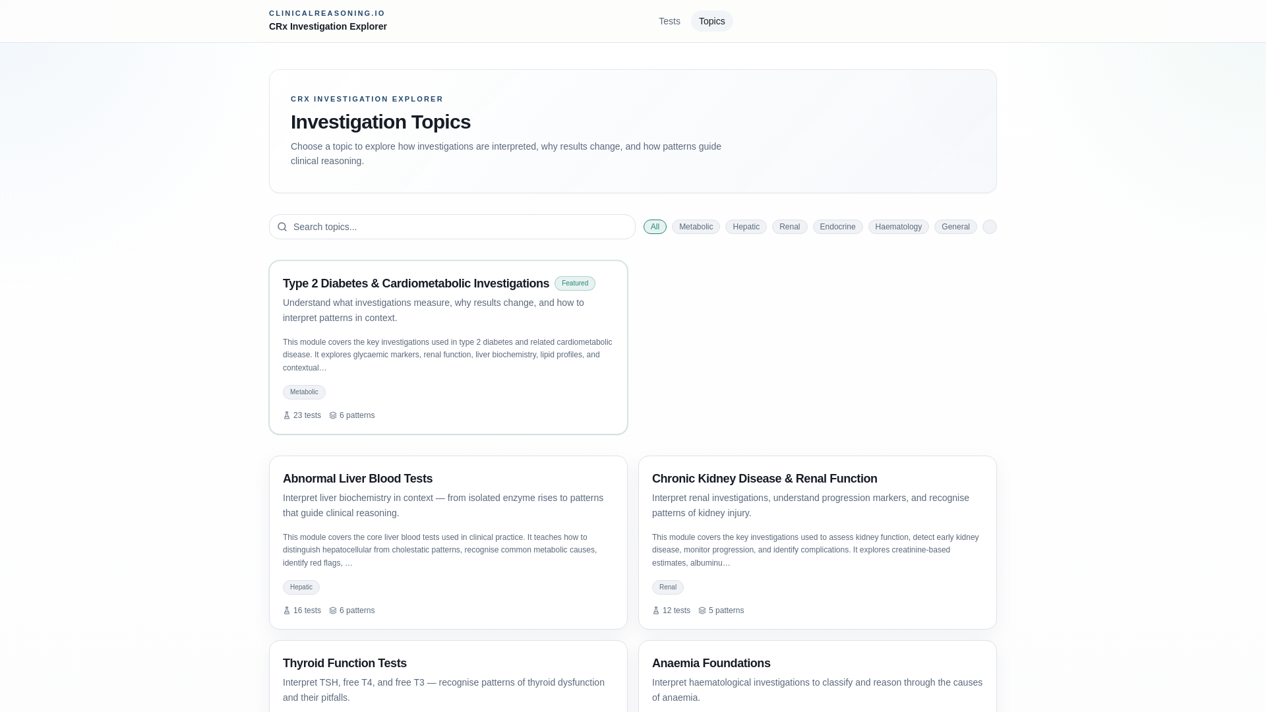Click layers icon beside Type 2 Diabetes 6 patterns
This screenshot has width=1266, height=712.
[333, 415]
